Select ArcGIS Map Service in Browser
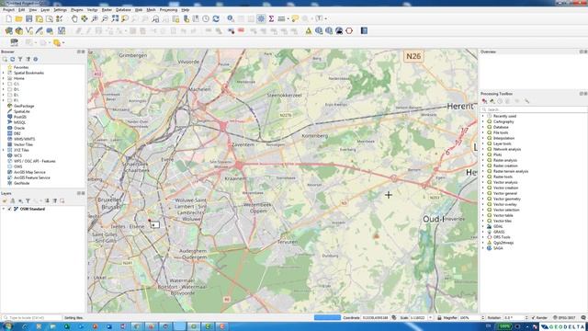 tap(29, 172)
